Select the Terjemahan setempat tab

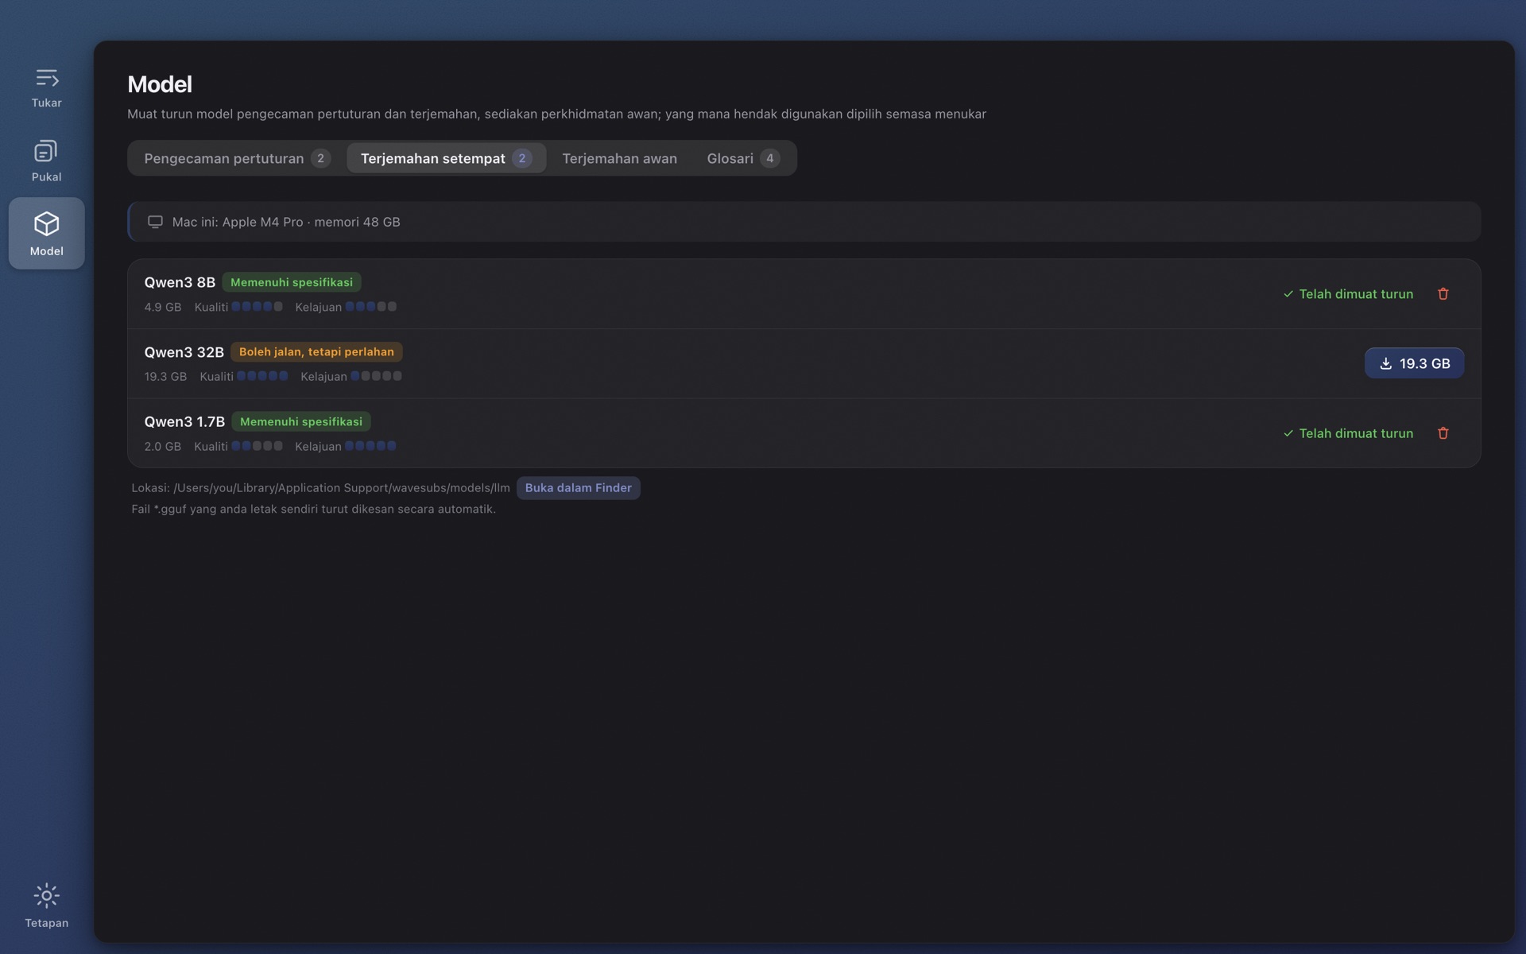coord(446,158)
